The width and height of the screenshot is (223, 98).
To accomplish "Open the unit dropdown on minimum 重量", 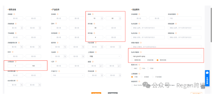I will click(101, 66).
